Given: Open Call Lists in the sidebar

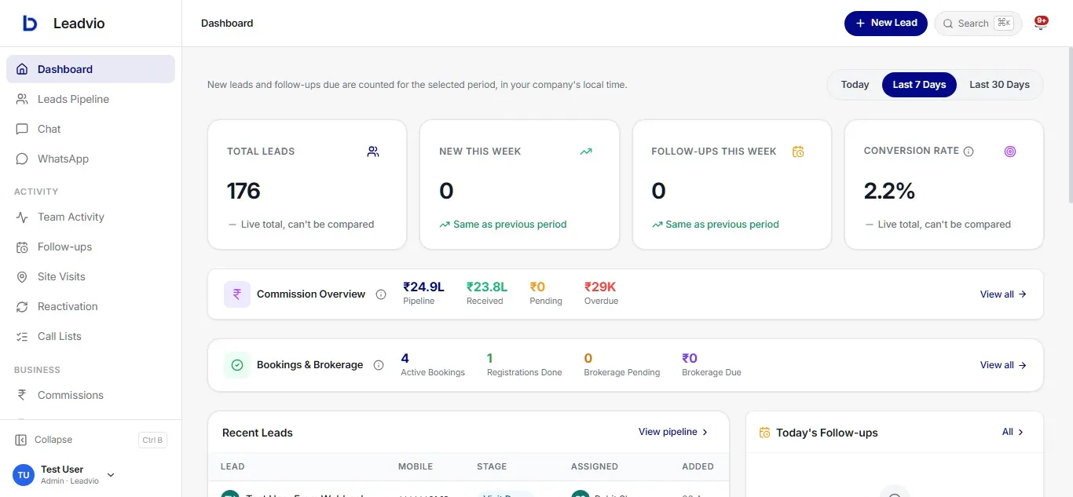Looking at the screenshot, I should [90, 336].
